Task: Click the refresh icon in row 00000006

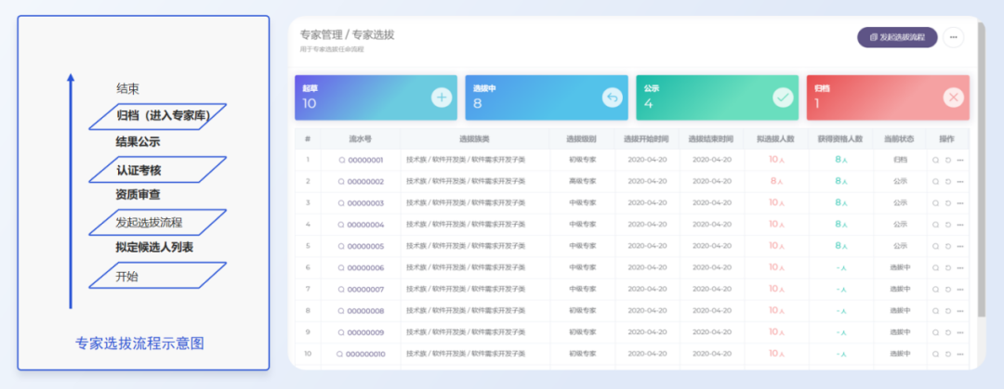Action: [947, 267]
